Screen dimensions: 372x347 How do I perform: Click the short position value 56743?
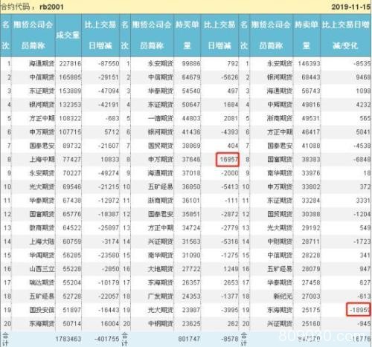(311, 91)
